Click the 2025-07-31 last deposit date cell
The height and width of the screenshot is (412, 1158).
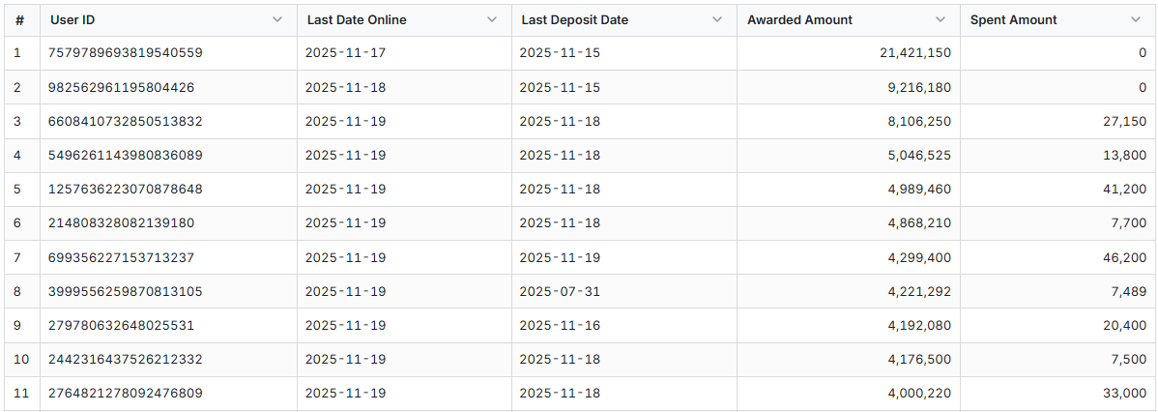560,291
